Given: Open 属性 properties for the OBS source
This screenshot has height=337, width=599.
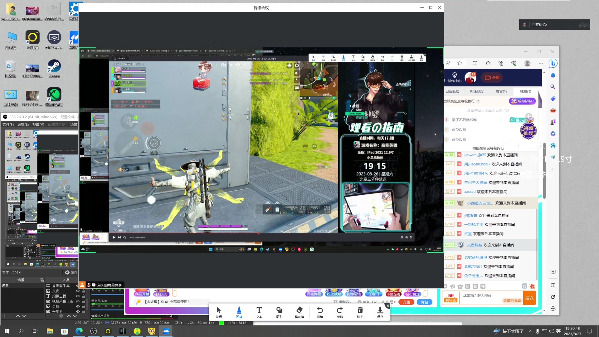Looking at the screenshot, I should click(x=71, y=272).
